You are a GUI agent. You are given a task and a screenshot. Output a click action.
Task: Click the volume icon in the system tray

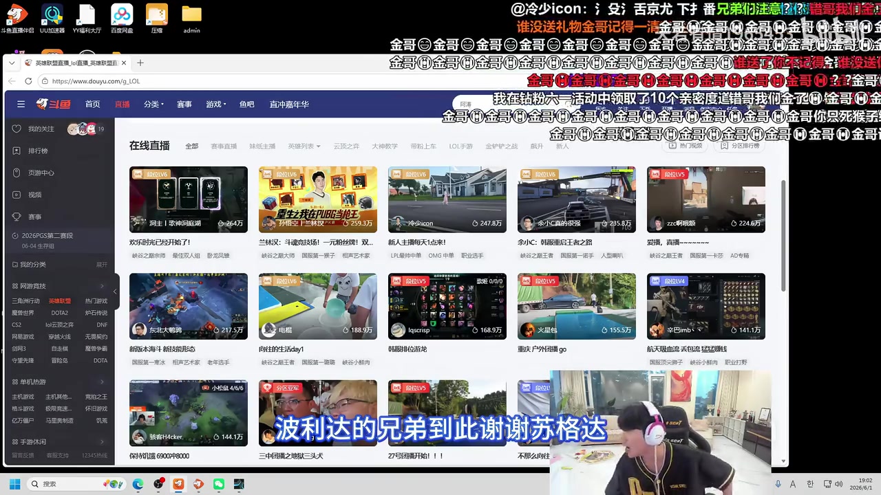(x=838, y=484)
